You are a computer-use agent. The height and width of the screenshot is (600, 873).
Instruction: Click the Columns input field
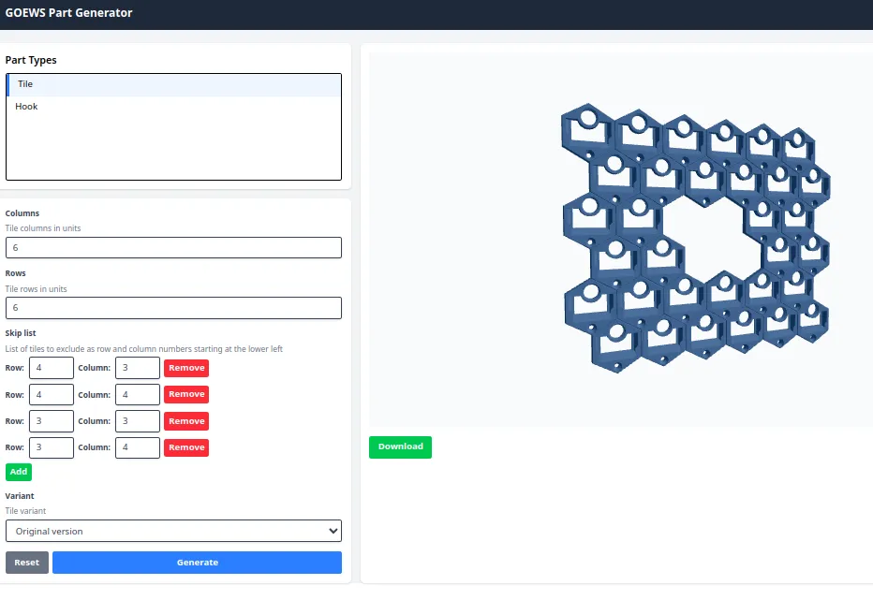tap(173, 248)
